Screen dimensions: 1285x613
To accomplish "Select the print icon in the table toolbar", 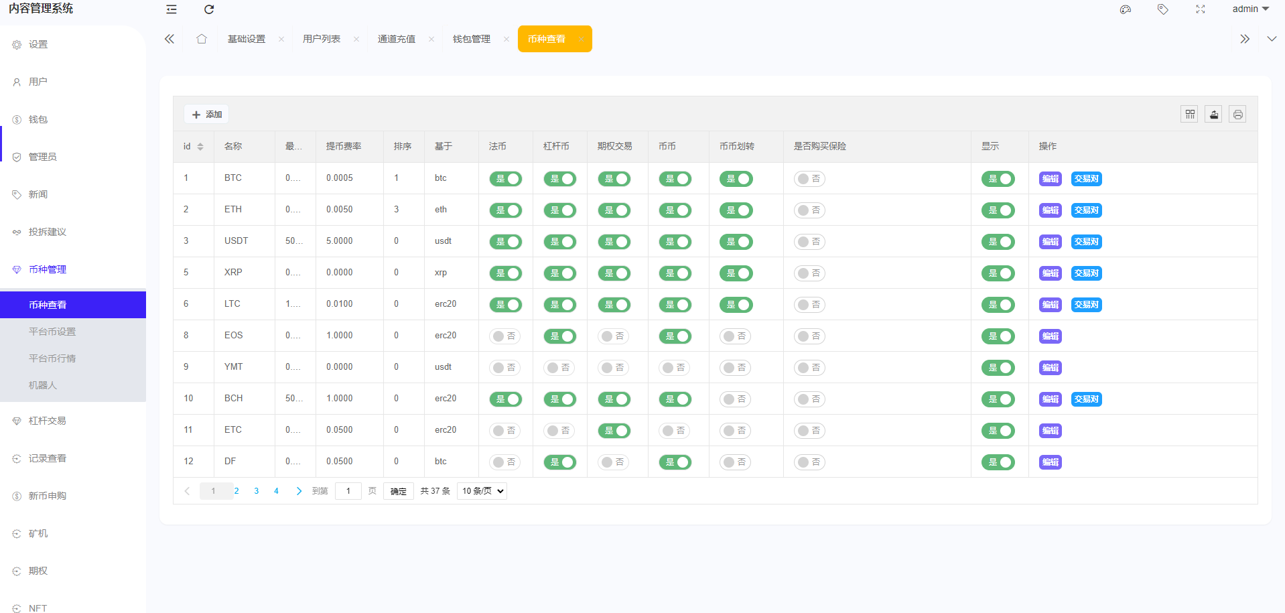I will pos(1237,114).
